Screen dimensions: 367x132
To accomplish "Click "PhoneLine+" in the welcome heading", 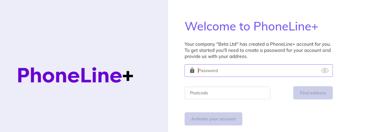I will point(286,26).
